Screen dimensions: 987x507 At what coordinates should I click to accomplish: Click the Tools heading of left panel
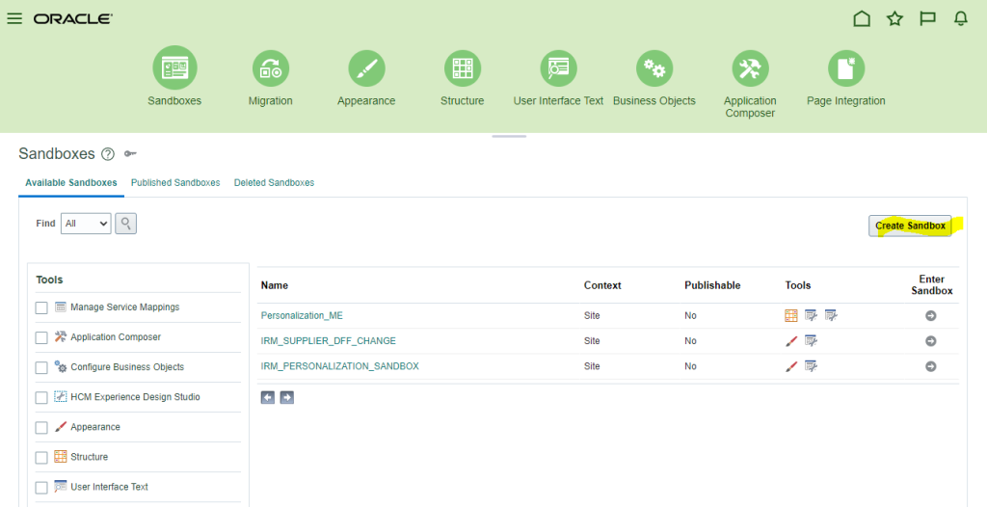coord(49,280)
